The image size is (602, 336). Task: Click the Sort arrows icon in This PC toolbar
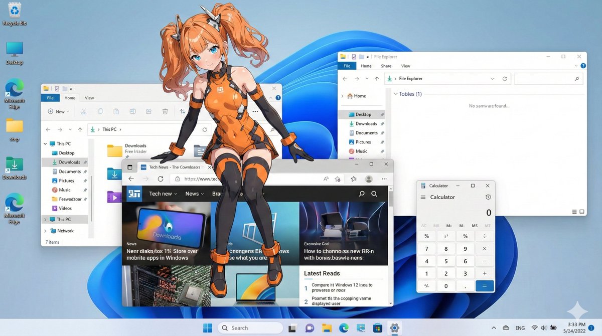[182, 111]
